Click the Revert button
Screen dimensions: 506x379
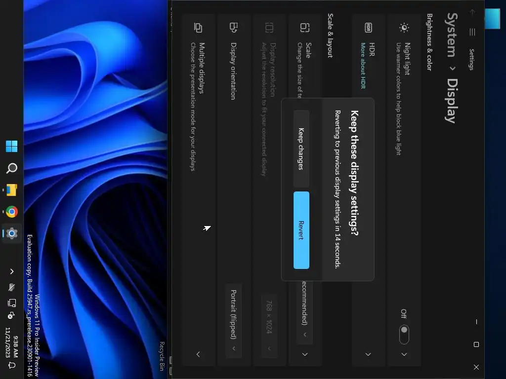pyautogui.click(x=301, y=230)
